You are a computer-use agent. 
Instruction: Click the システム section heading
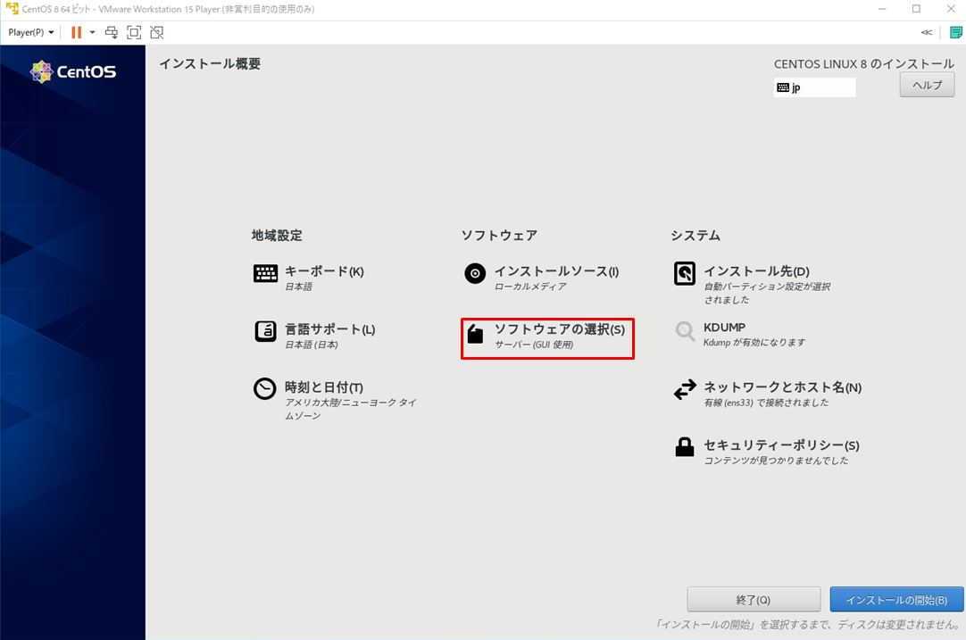coord(695,236)
